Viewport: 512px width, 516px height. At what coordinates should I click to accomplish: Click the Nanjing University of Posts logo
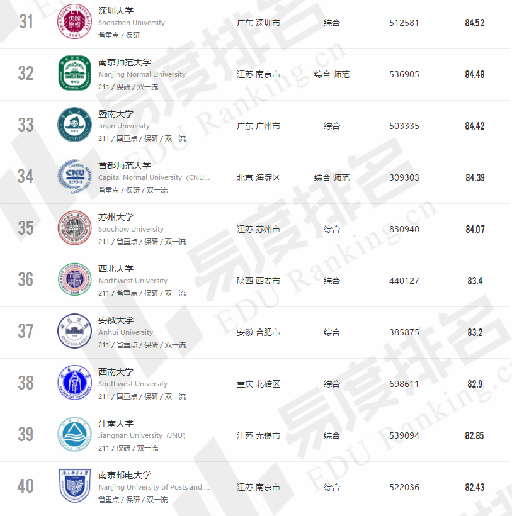75,487
